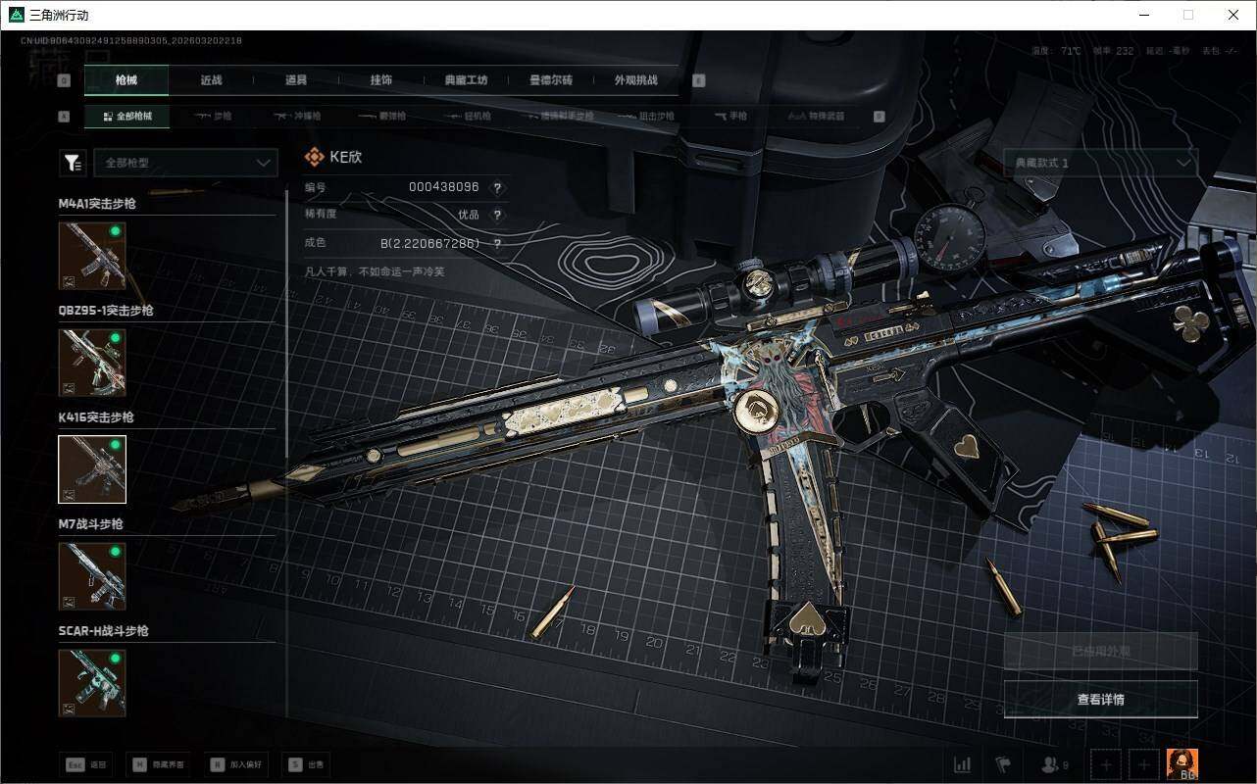Click the 三角洲行动 app logo in title bar

click(x=15, y=15)
